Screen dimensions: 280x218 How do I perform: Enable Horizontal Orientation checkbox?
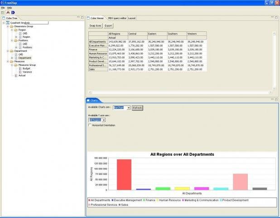(x=90, y=125)
